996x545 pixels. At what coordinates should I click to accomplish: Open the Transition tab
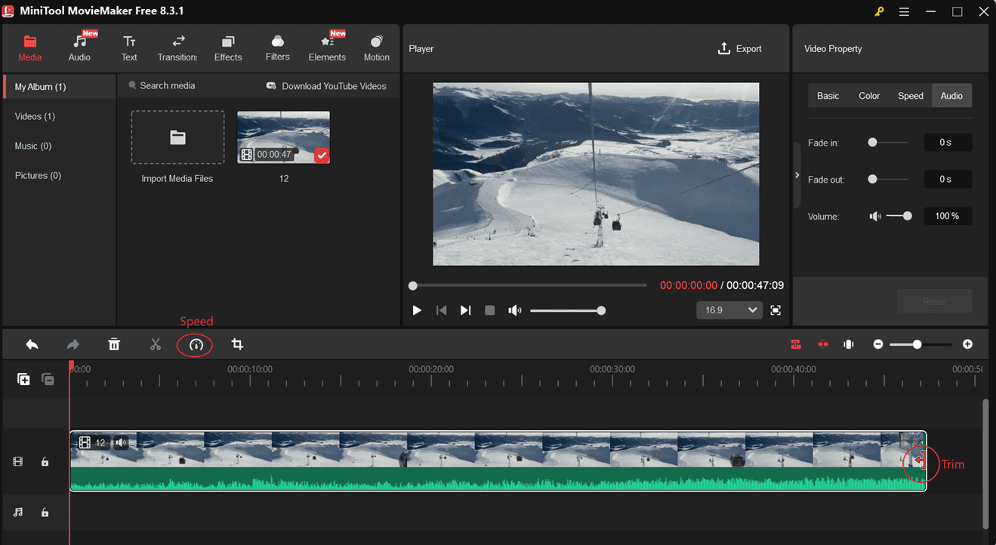coord(178,48)
